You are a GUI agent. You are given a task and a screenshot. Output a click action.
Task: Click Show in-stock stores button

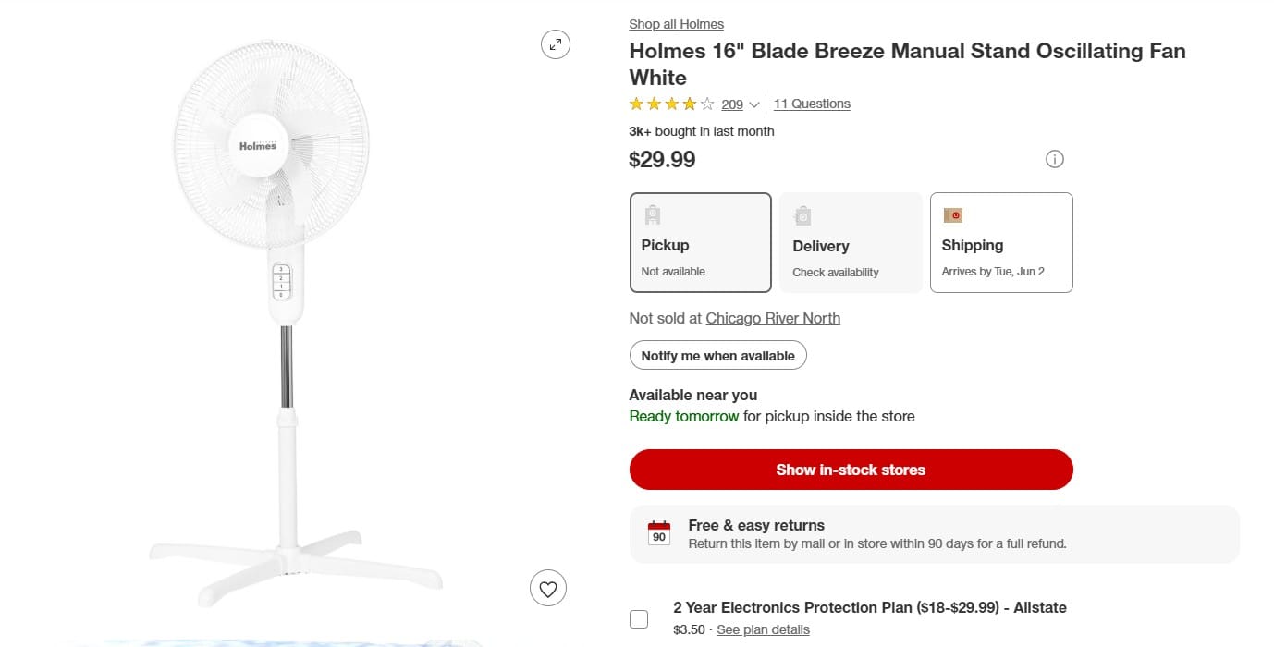pyautogui.click(x=851, y=470)
